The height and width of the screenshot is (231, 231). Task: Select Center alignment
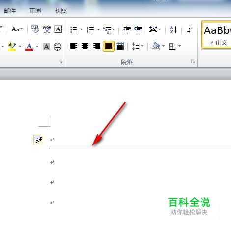[85, 46]
